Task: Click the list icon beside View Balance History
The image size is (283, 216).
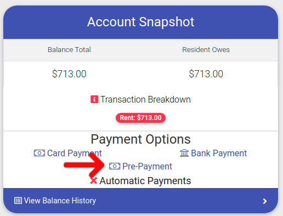Action: click(x=18, y=201)
